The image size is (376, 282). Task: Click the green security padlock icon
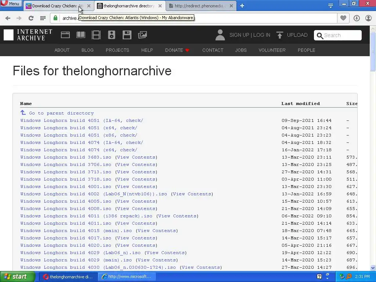tap(55, 18)
